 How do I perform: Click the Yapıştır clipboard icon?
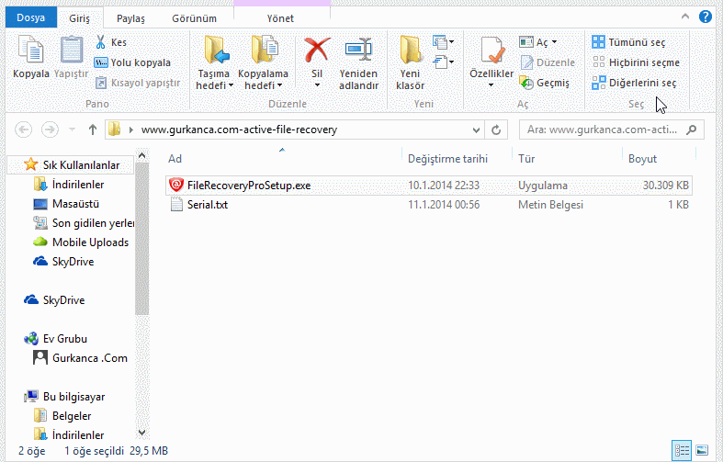click(72, 50)
